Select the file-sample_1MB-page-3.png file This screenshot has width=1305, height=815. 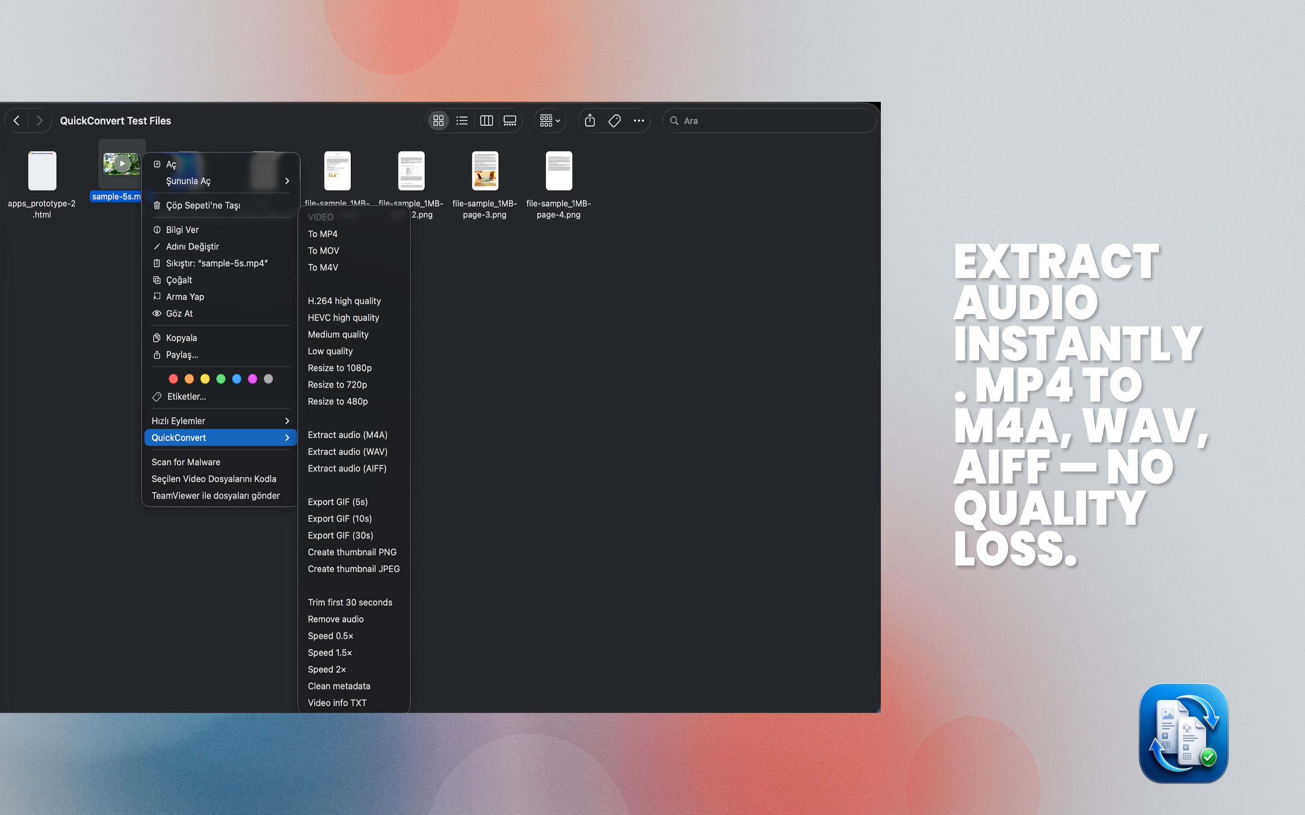point(485,171)
